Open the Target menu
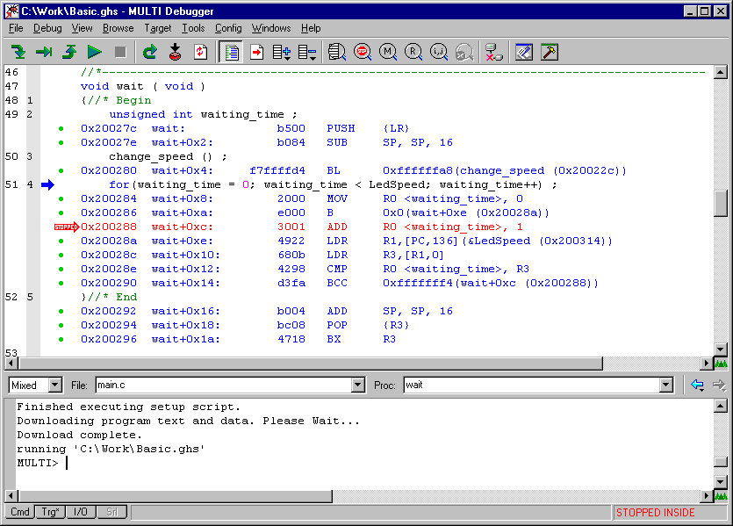The width and height of the screenshot is (733, 526). coord(158,28)
